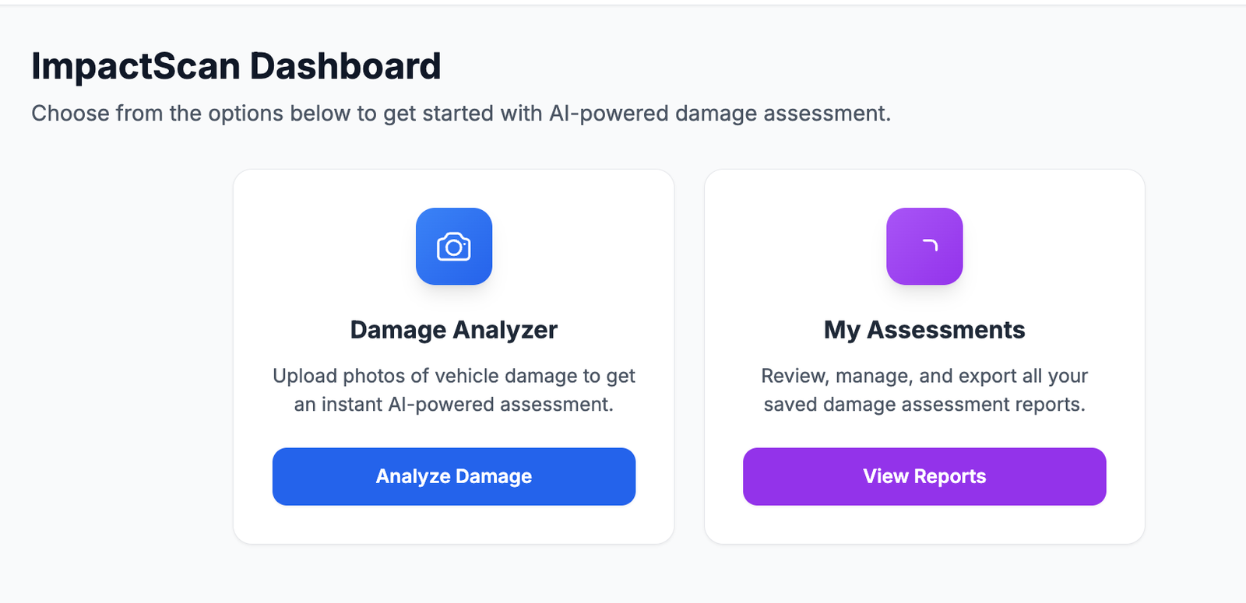
Task: Click the word "My" in My Assessments heading
Action: [x=842, y=330]
